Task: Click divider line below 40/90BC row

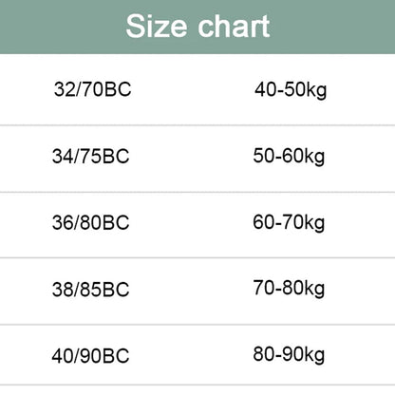Action: point(197,386)
